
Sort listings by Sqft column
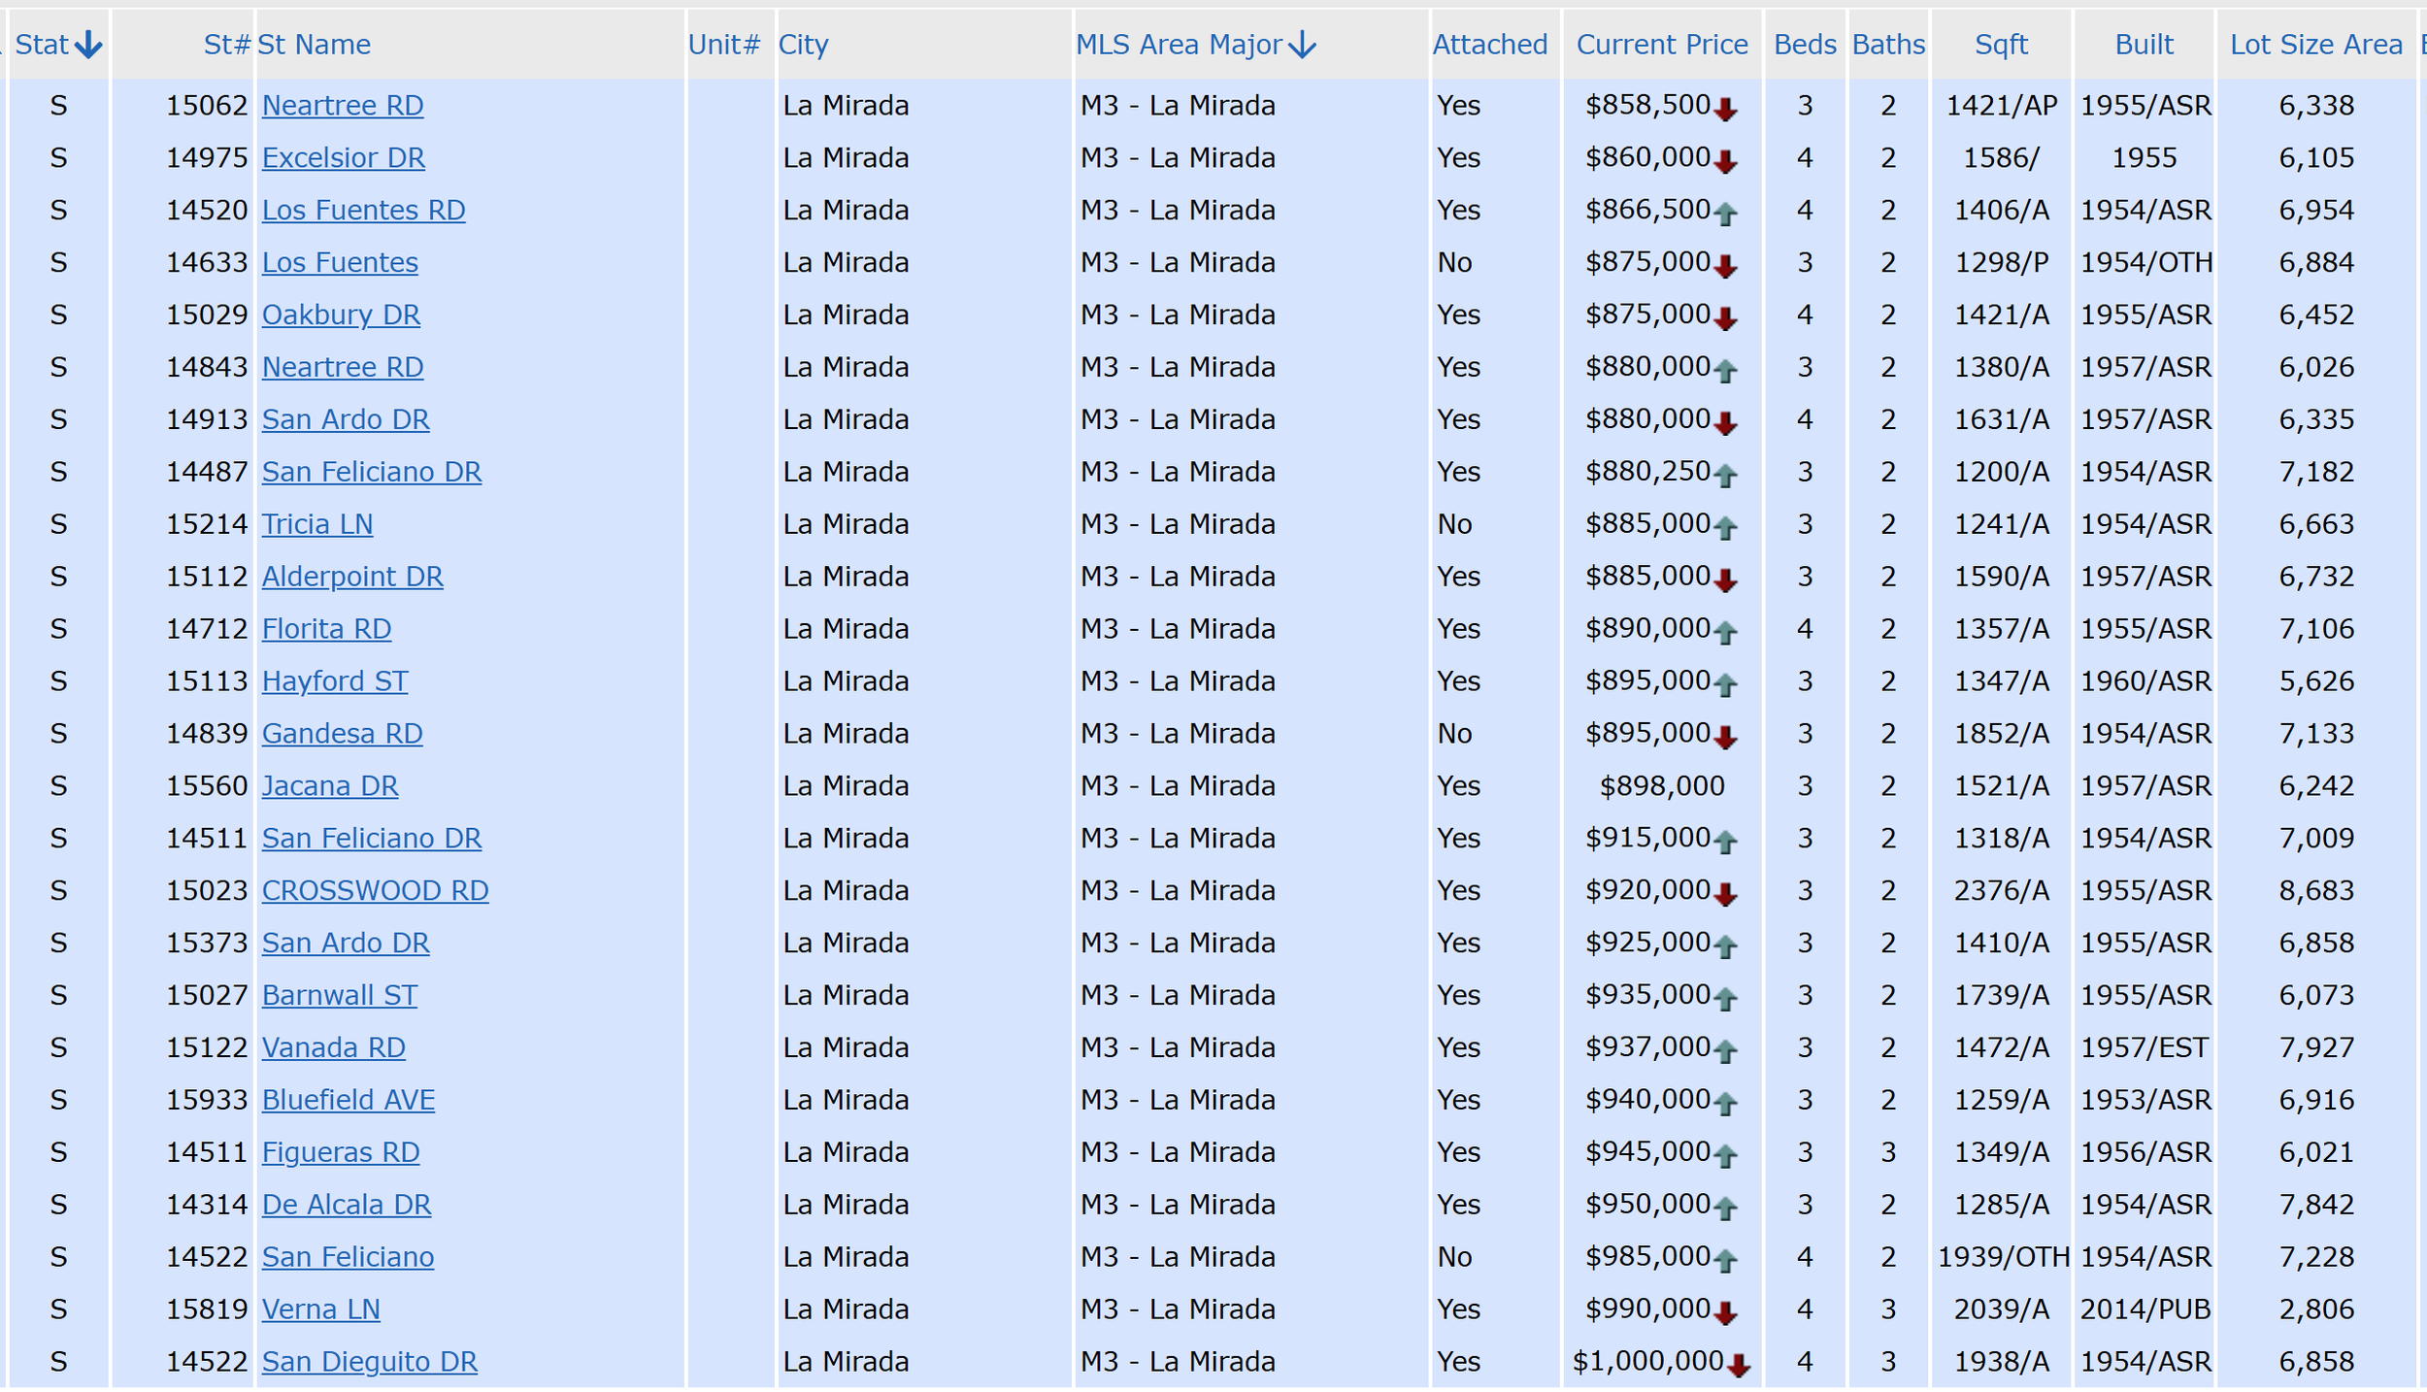coord(2001,45)
